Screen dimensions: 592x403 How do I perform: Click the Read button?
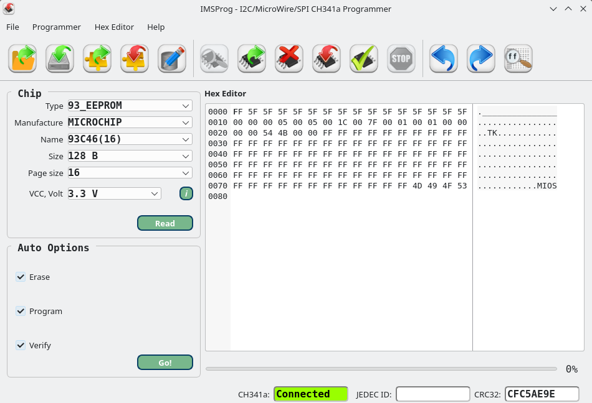(165, 223)
